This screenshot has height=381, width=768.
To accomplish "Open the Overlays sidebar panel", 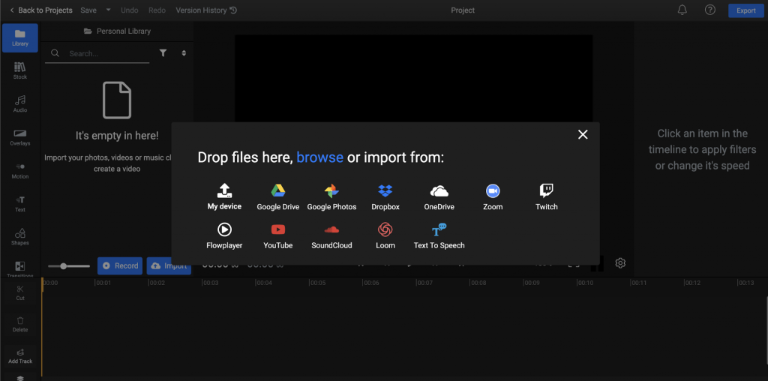I will 20,137.
